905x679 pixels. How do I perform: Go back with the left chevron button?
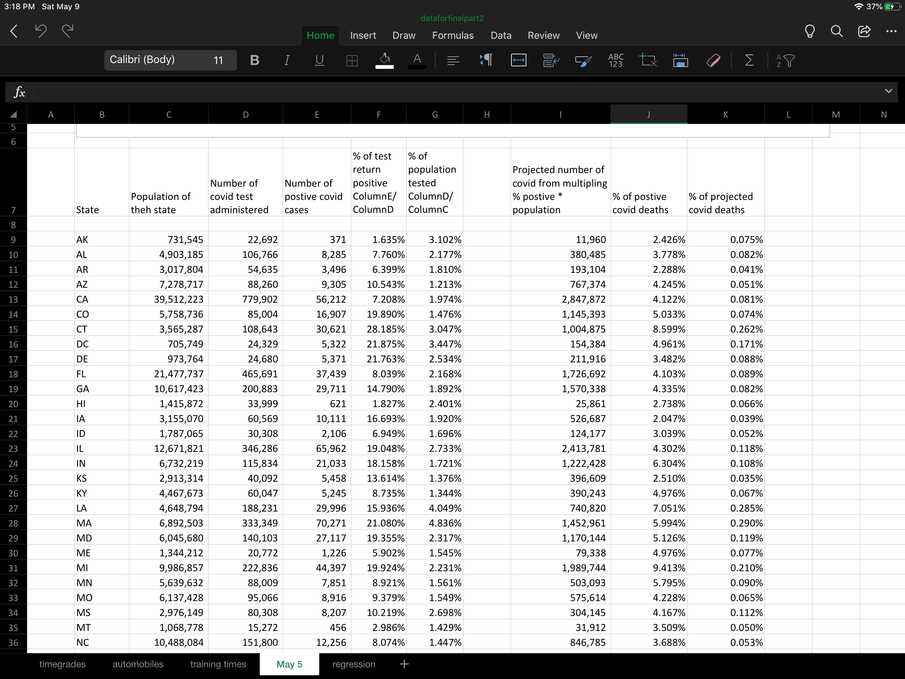pos(14,31)
